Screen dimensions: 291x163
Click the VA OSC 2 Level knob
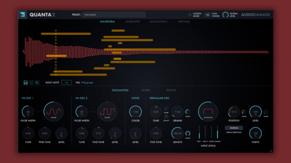pos(115,133)
